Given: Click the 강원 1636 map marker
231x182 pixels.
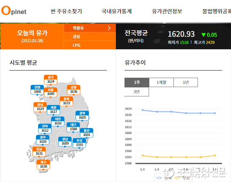Looking at the screenshot, I should pos(74,90).
